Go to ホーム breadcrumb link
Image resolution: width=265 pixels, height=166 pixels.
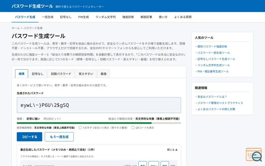pyautogui.click(x=16, y=28)
